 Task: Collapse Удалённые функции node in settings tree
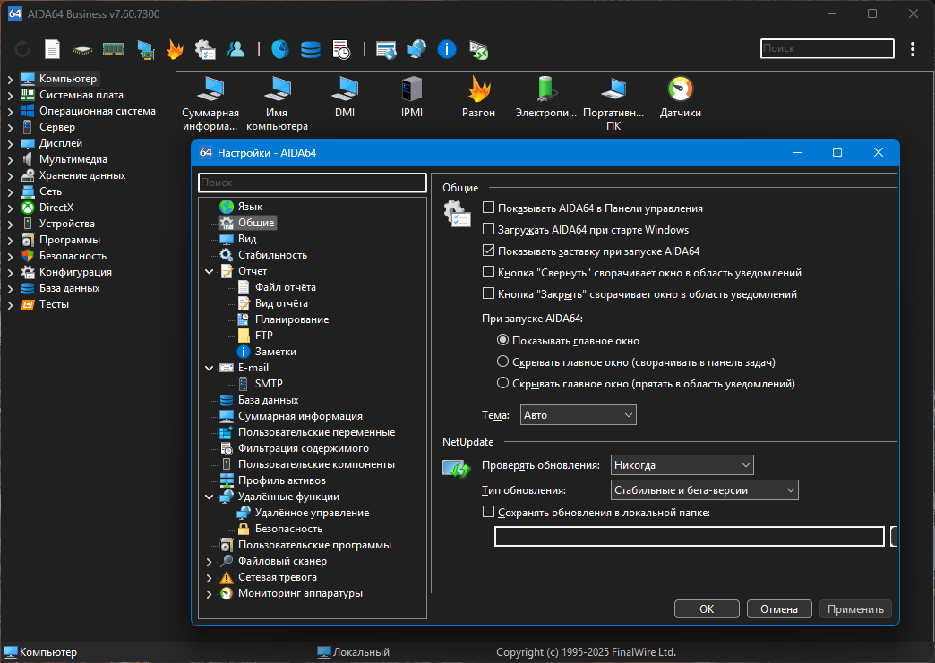(210, 497)
